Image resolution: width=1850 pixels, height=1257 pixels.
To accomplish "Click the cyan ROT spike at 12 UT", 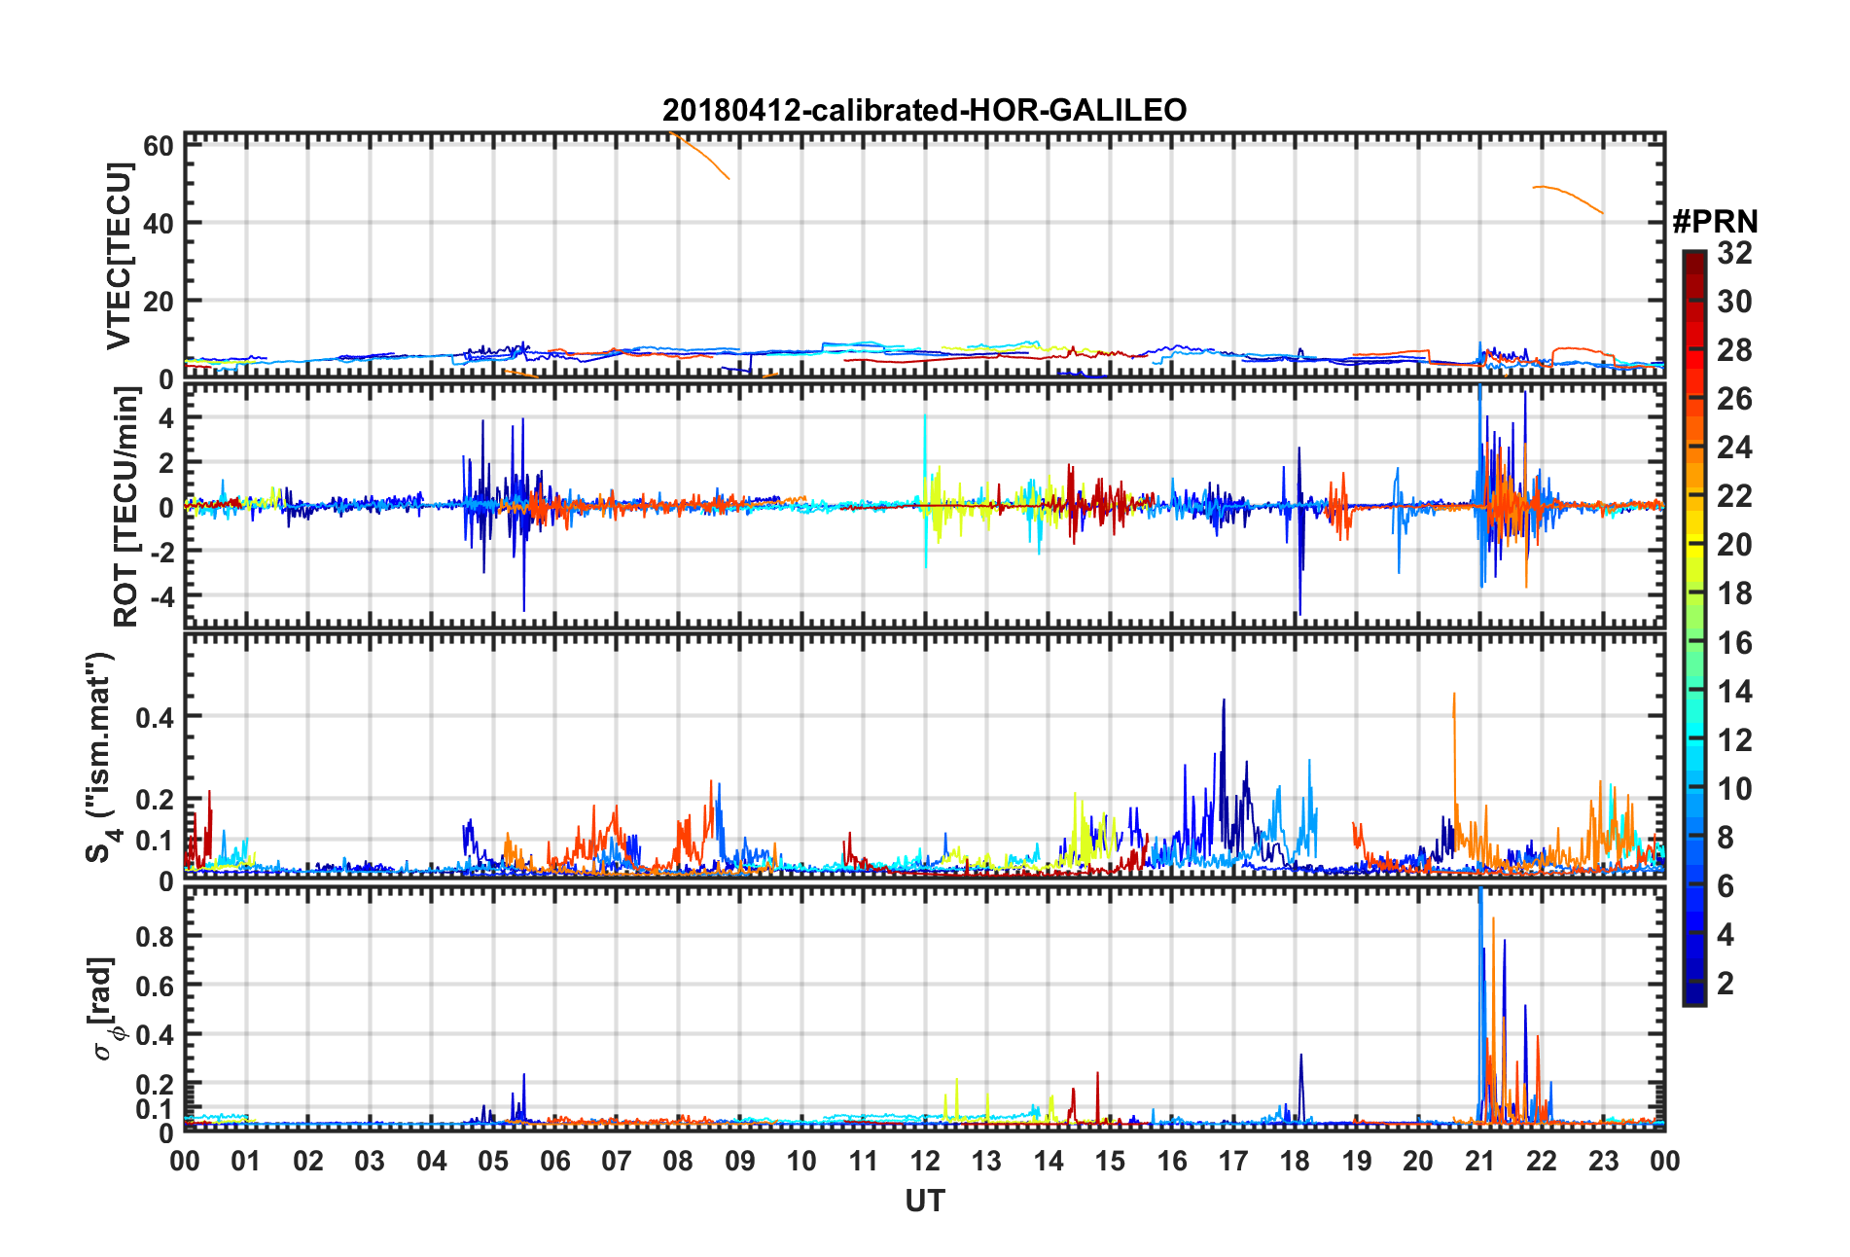I will (x=925, y=491).
